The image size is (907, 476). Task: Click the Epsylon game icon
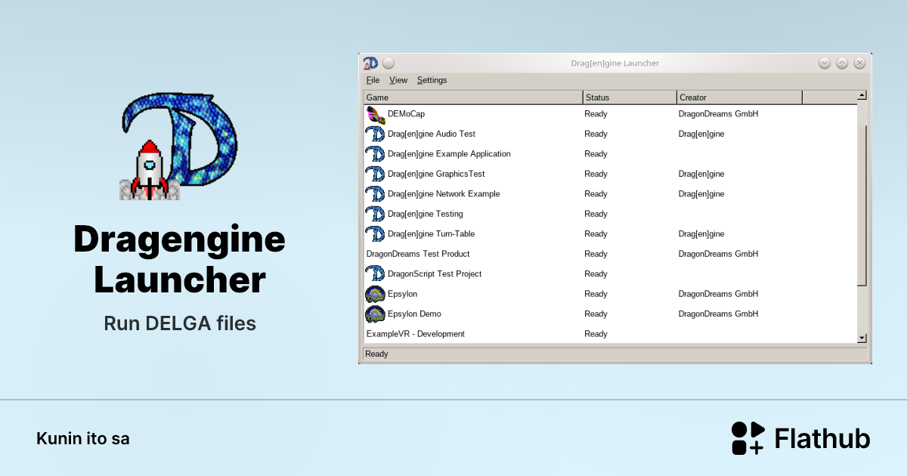pyautogui.click(x=376, y=294)
